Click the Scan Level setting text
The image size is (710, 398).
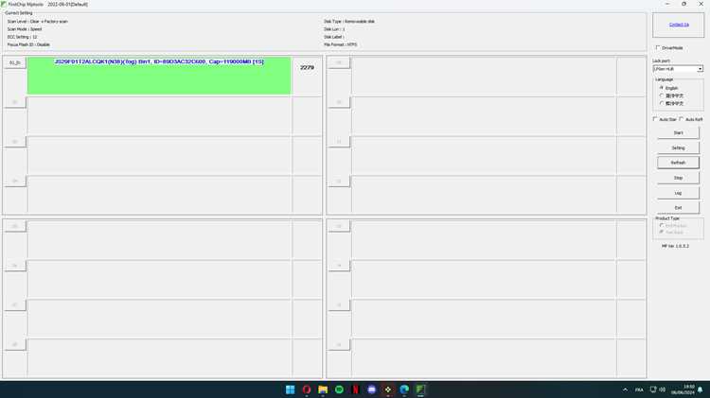[38, 21]
